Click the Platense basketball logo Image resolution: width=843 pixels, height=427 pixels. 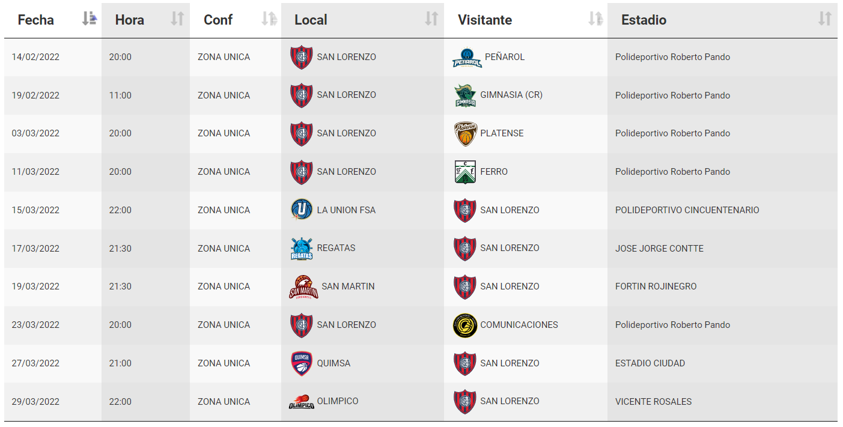[466, 134]
